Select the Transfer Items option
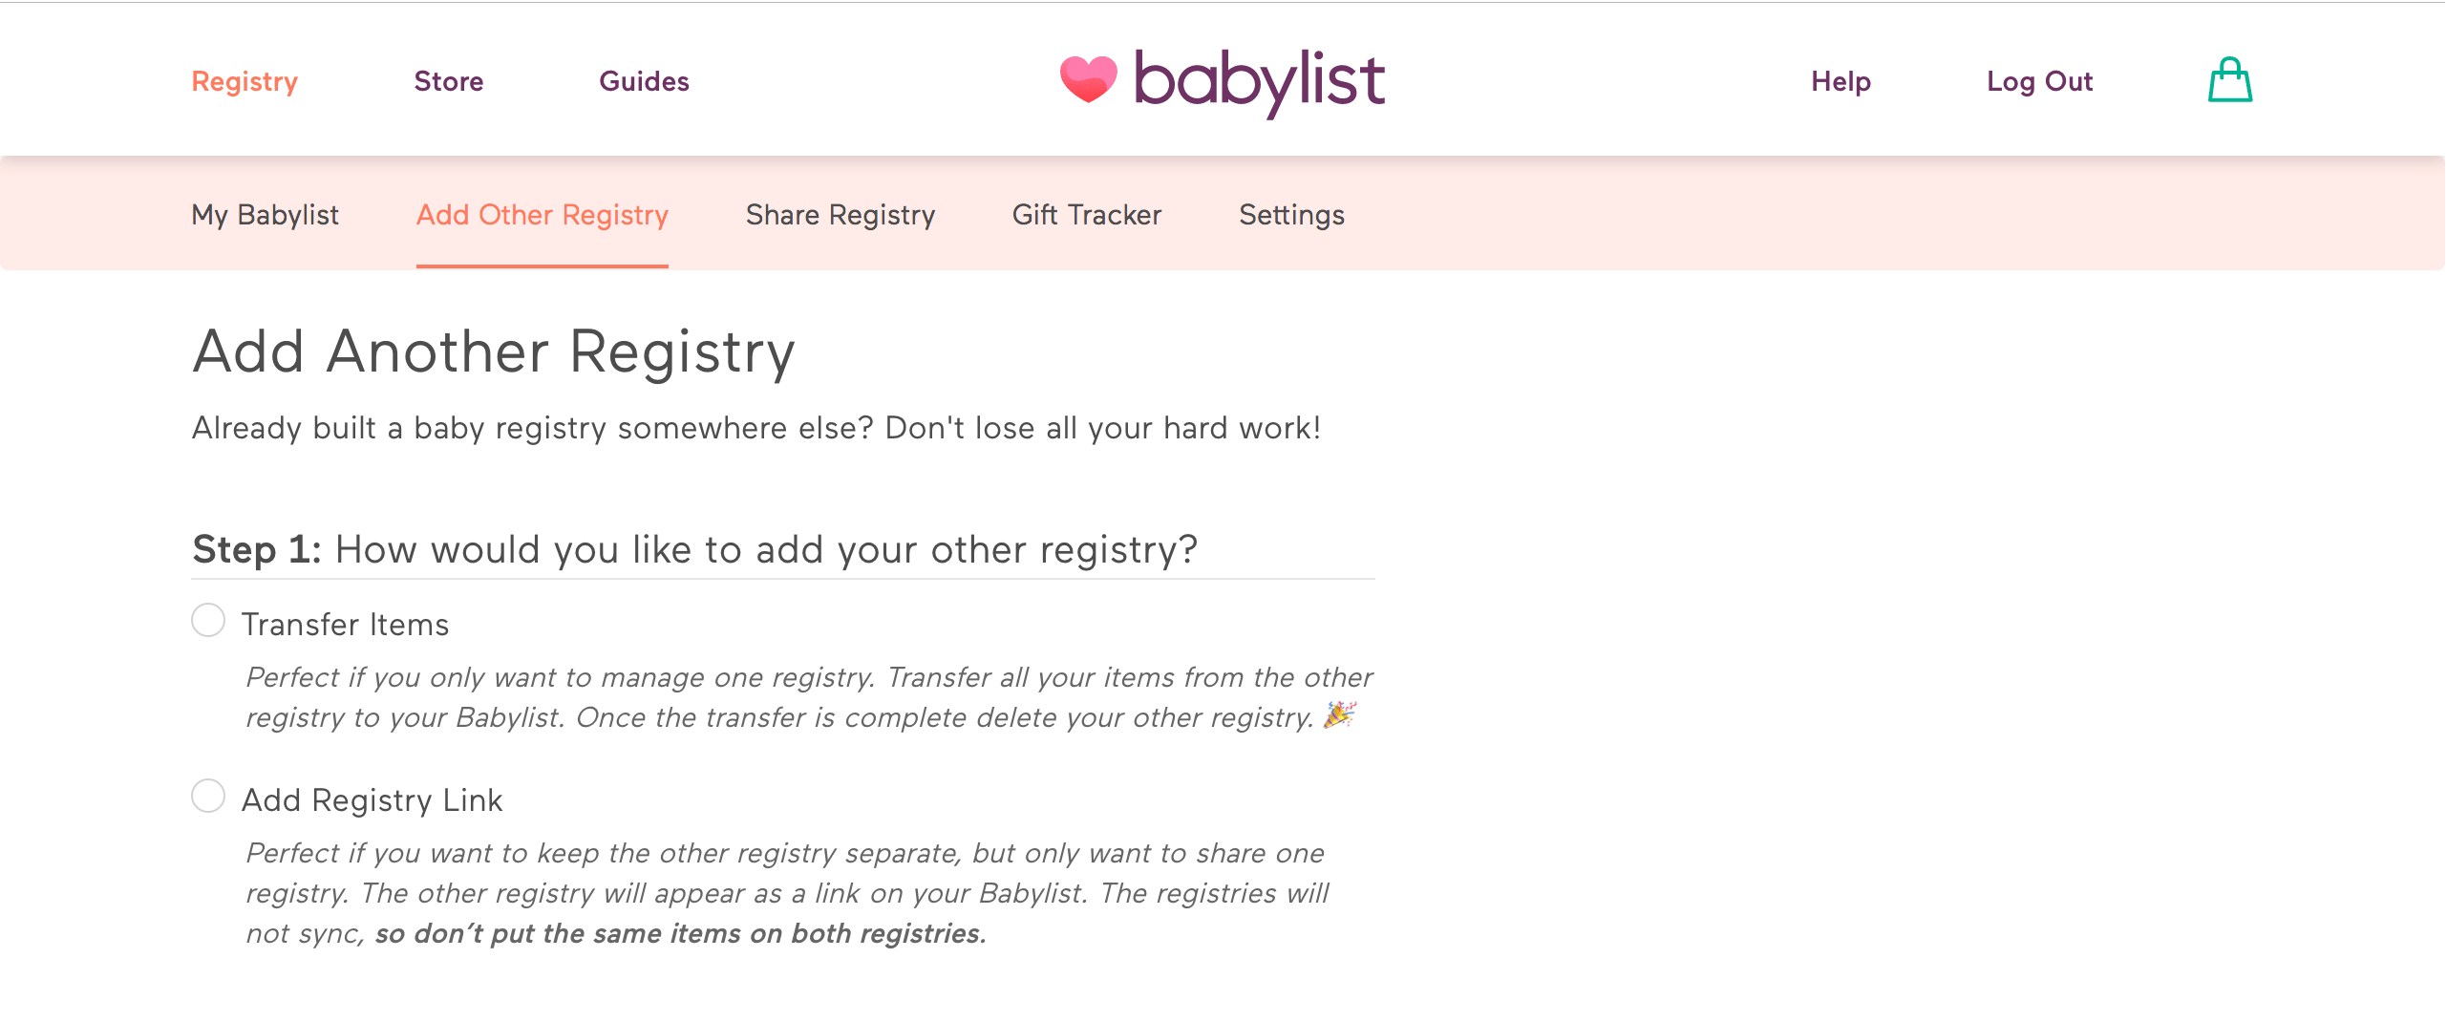The image size is (2447, 1022). pos(208,622)
